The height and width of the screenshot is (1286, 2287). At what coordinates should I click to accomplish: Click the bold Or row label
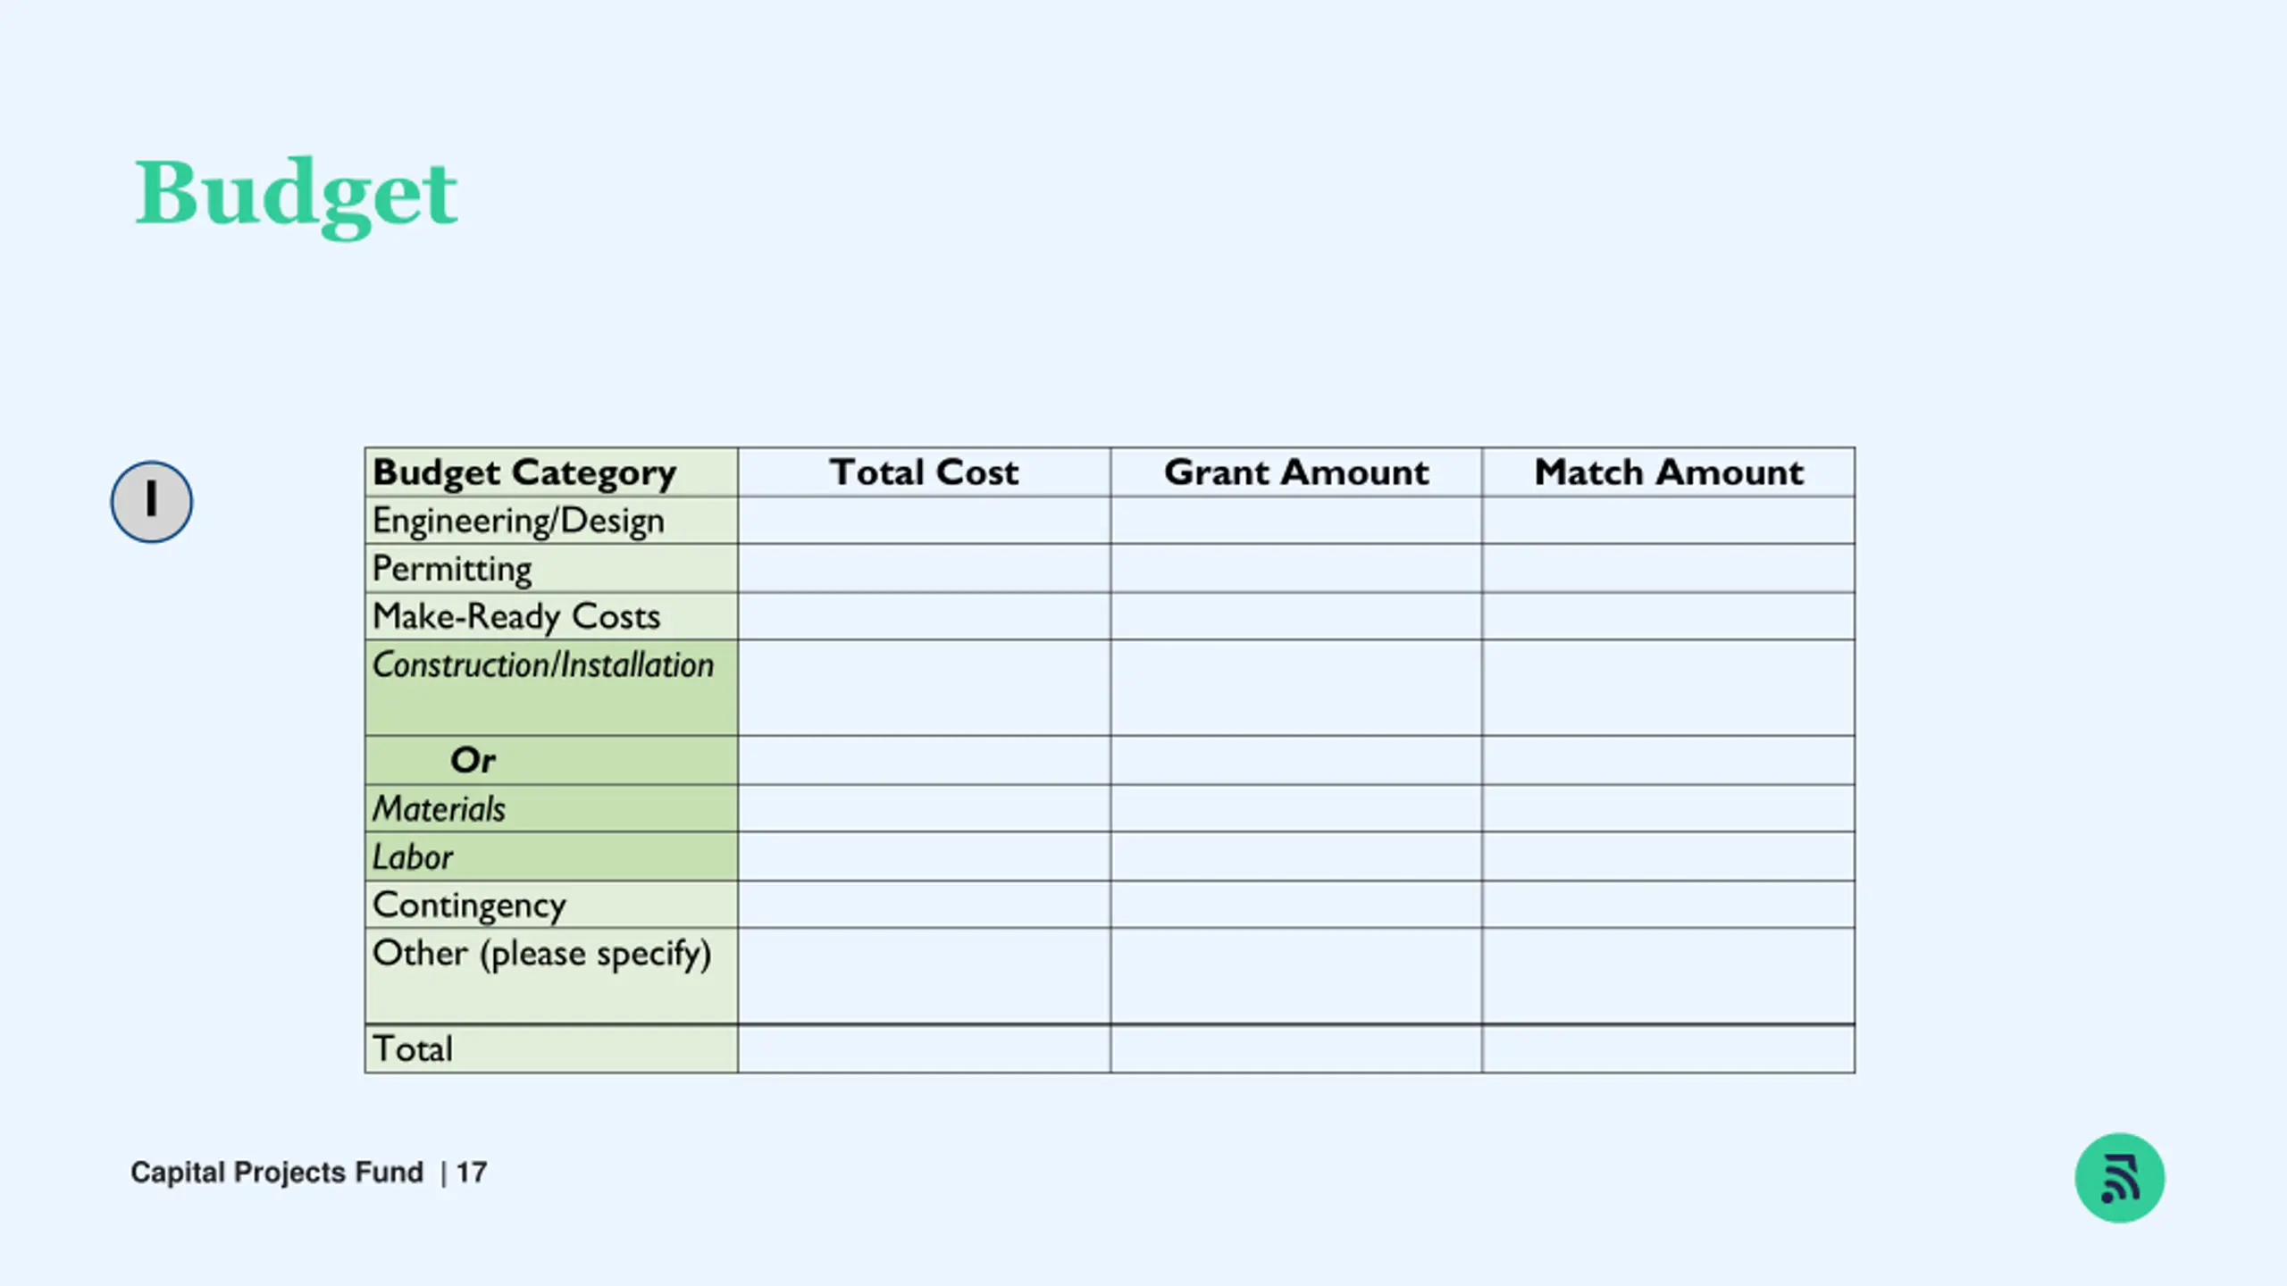pos(473,760)
